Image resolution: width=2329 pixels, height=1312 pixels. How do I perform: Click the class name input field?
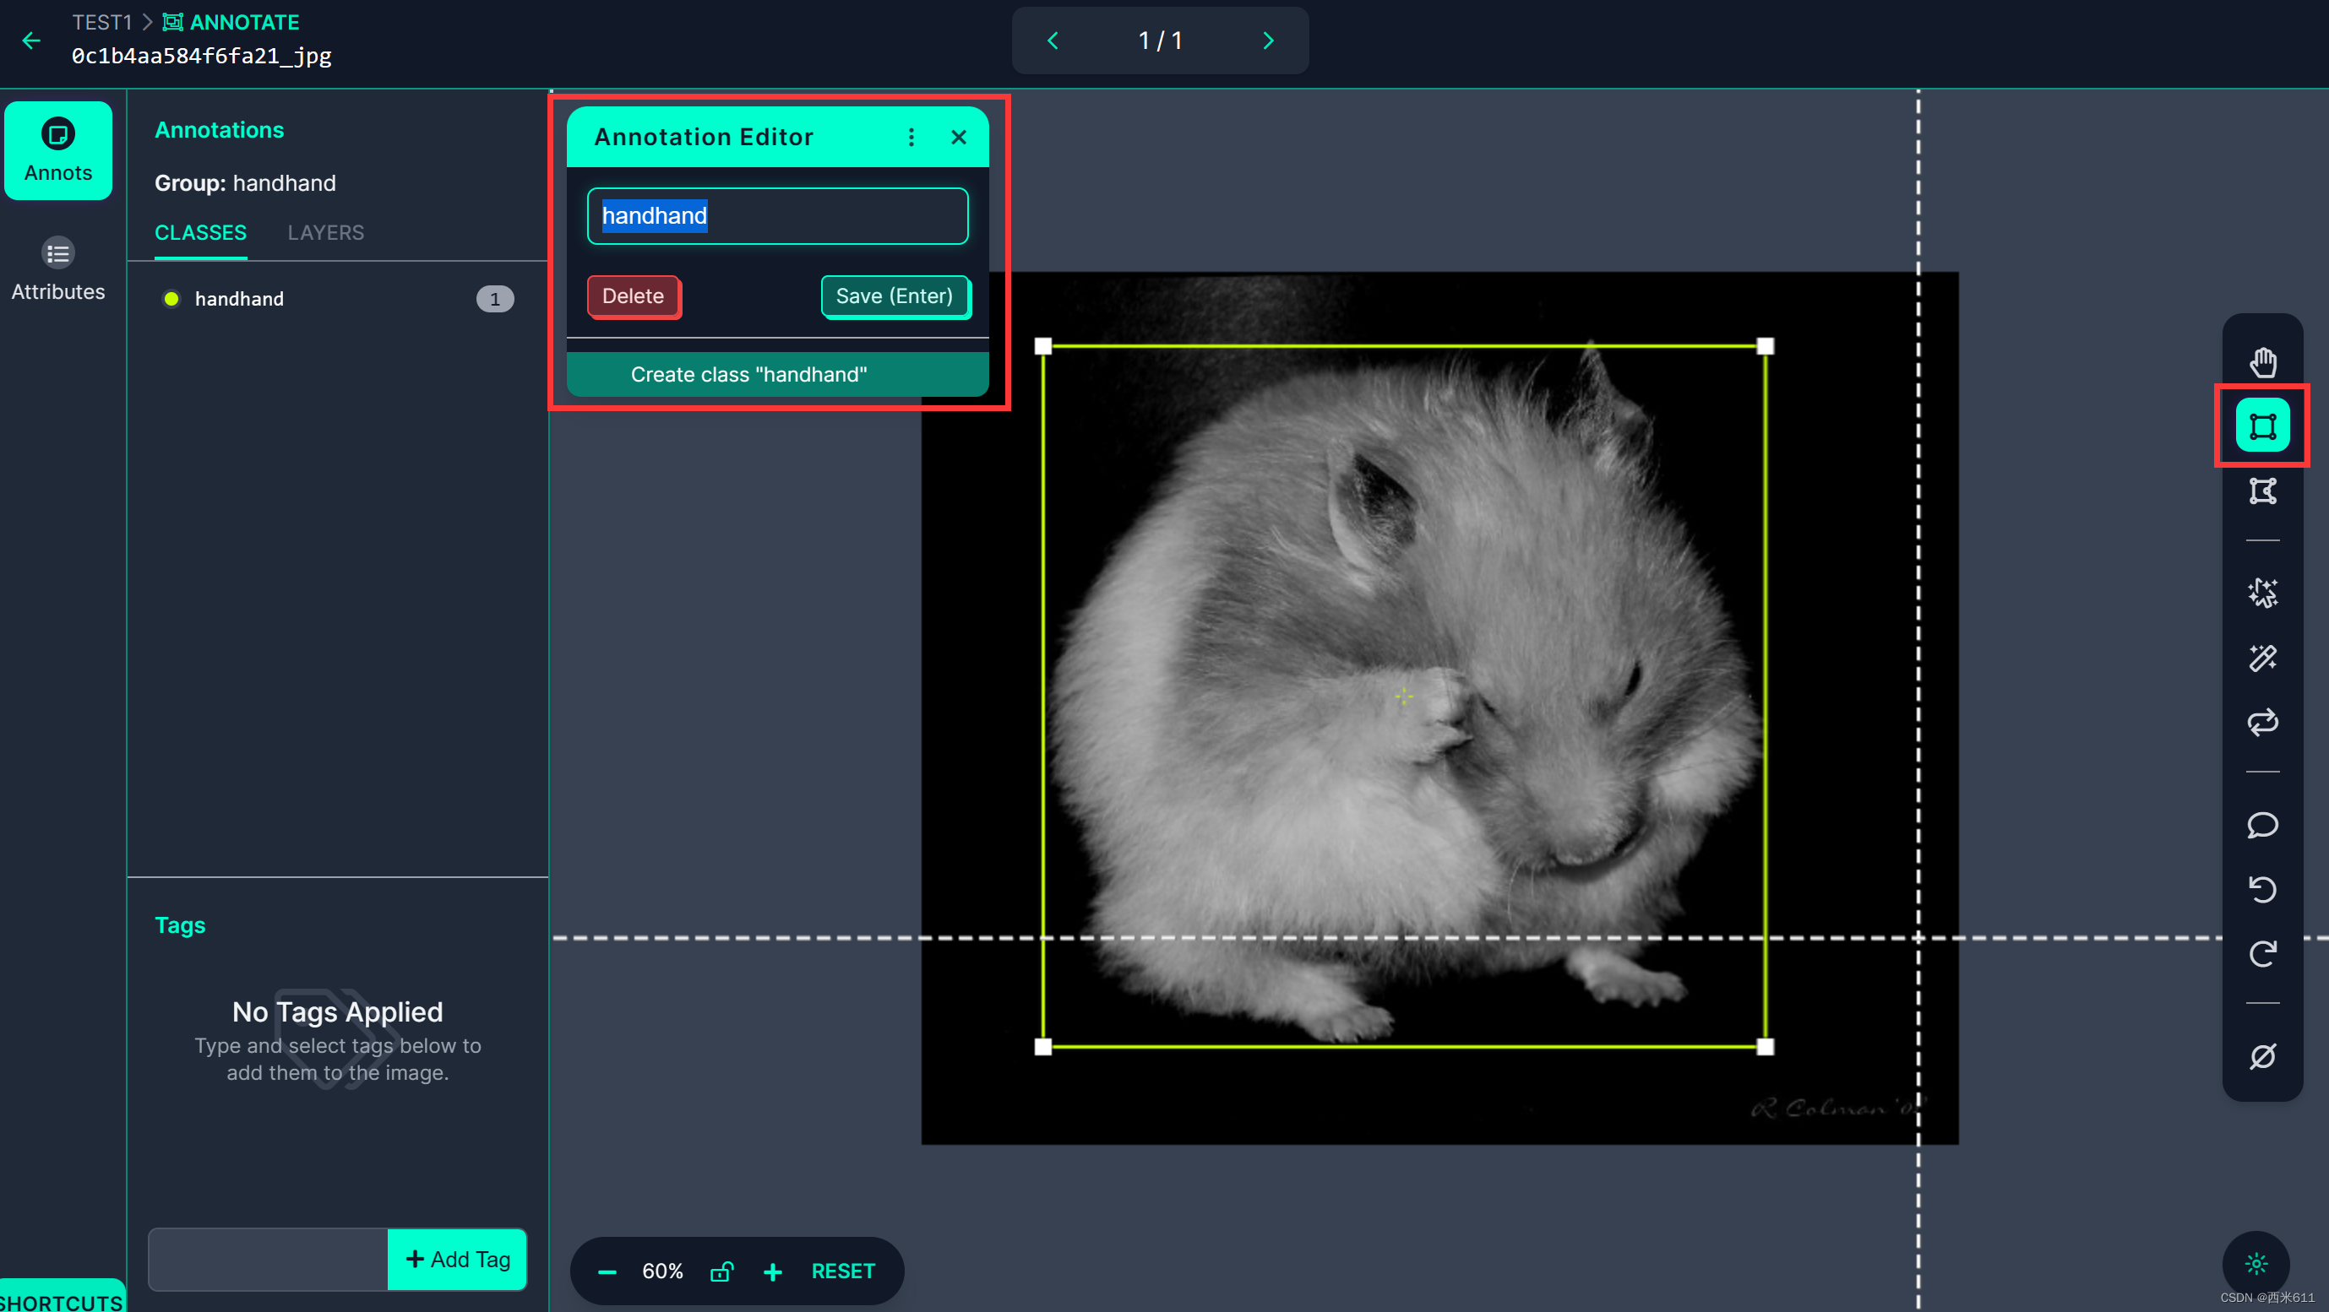click(x=776, y=216)
